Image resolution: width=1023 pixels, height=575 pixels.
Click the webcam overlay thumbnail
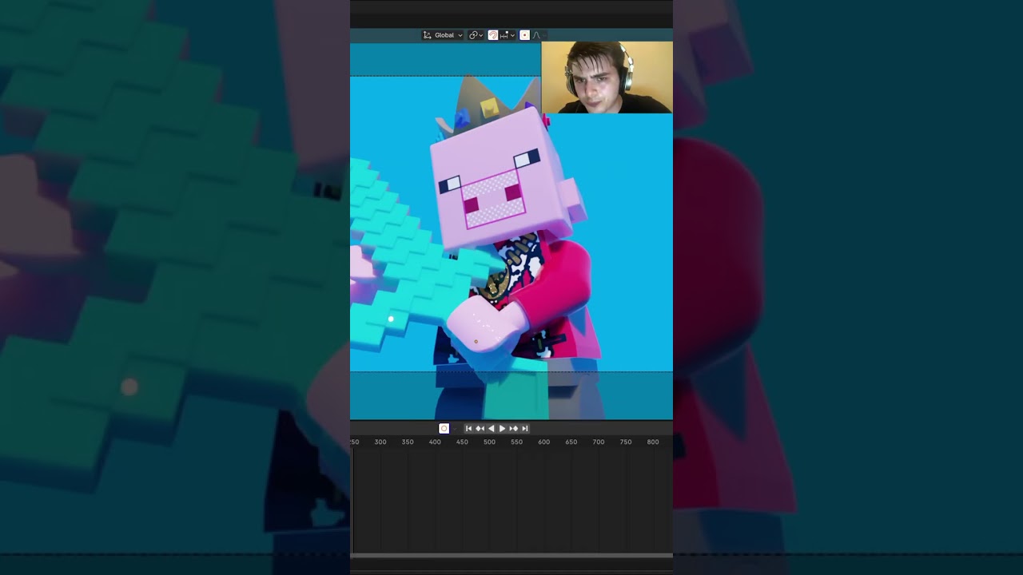point(607,77)
